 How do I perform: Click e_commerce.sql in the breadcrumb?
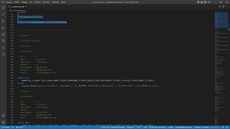pyautogui.click(x=18, y=11)
